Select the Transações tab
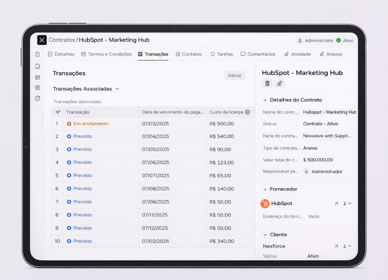 click(153, 54)
